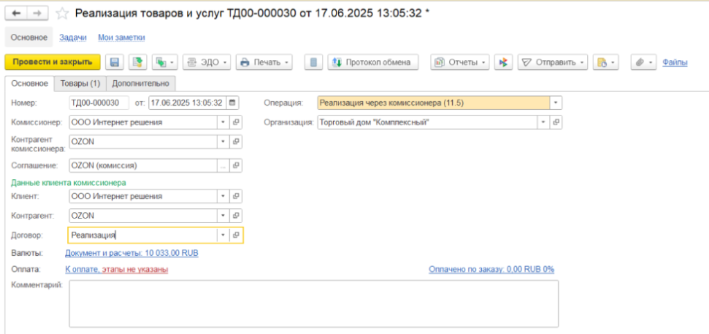Click the open icon beside Договор field

pos(236,235)
